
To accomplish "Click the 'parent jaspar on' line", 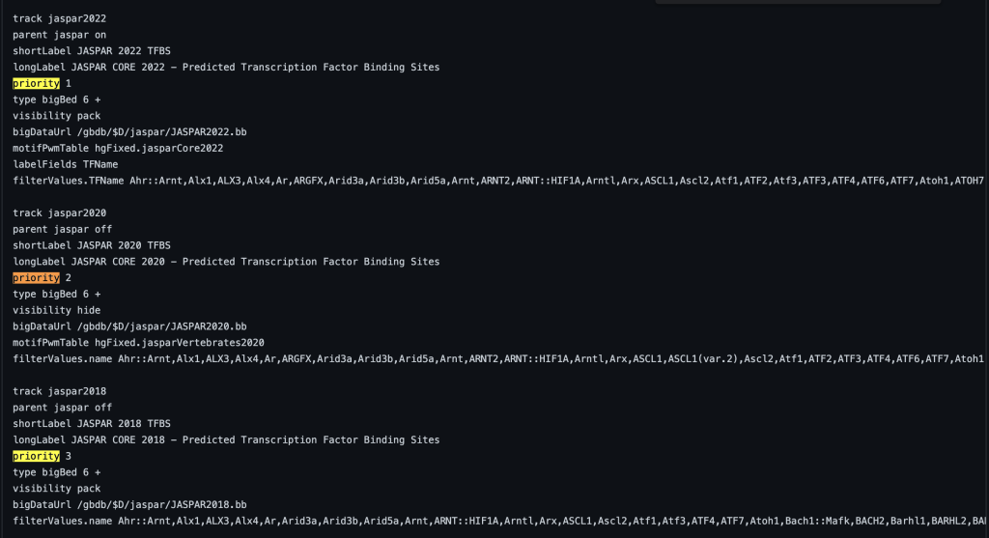I will click(x=59, y=35).
